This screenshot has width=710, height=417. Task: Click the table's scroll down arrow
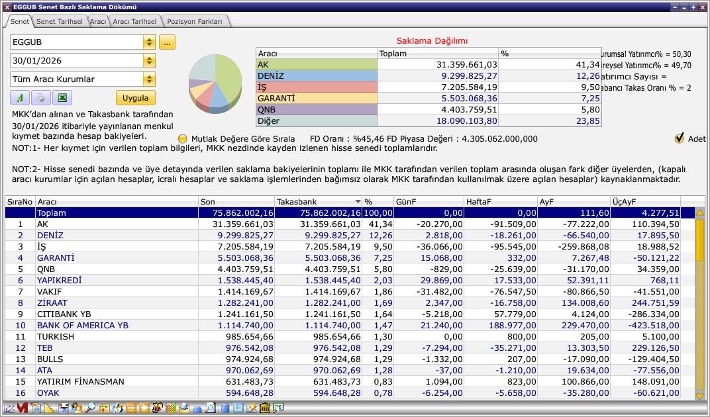click(699, 396)
